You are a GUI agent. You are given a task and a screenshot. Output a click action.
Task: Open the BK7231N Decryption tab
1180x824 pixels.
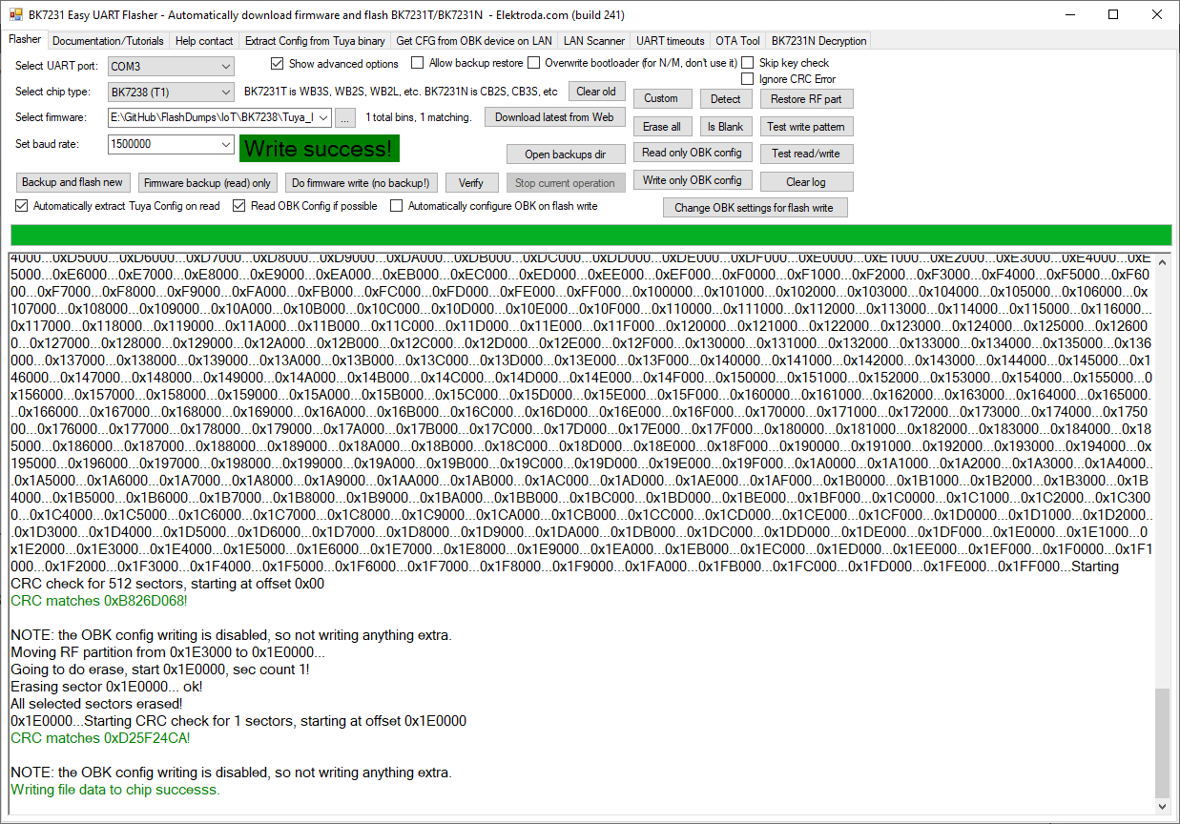point(818,41)
